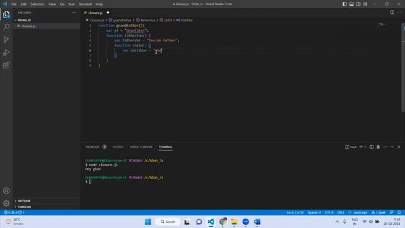The width and height of the screenshot is (405, 228).
Task: Change indentation via Spaces: 4
Action: [314, 213]
